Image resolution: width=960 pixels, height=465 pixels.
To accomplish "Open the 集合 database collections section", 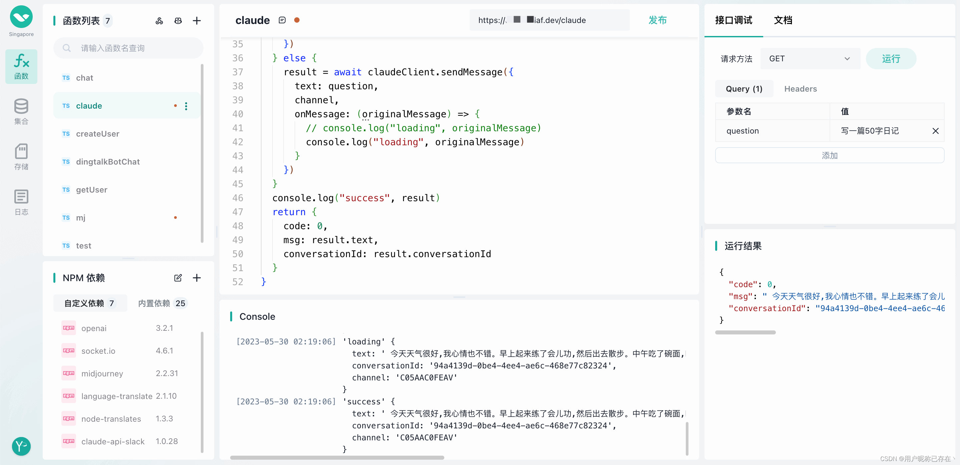I will [x=21, y=112].
